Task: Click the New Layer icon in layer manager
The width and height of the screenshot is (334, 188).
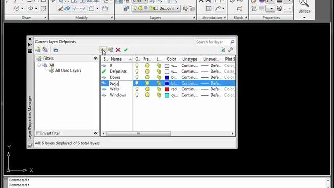Action: (103, 50)
